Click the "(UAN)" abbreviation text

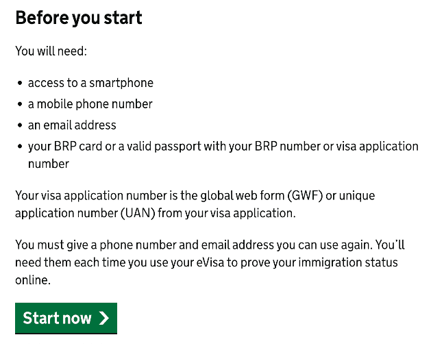[x=140, y=213]
